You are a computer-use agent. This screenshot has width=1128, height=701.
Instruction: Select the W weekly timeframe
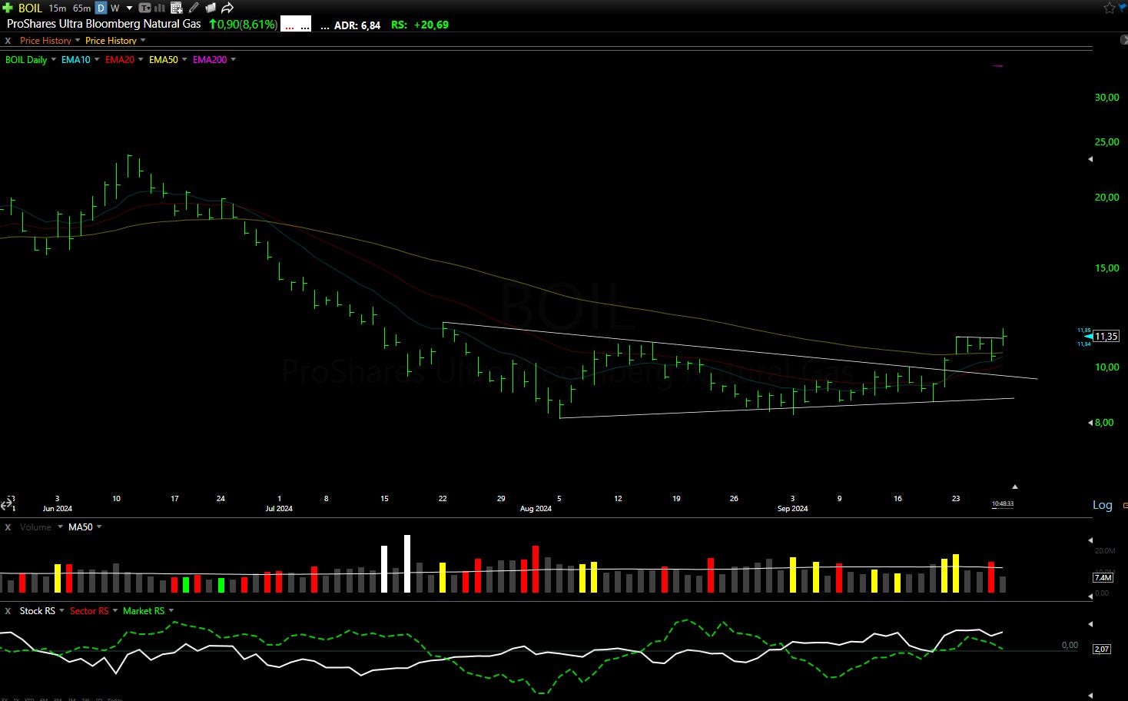click(115, 8)
